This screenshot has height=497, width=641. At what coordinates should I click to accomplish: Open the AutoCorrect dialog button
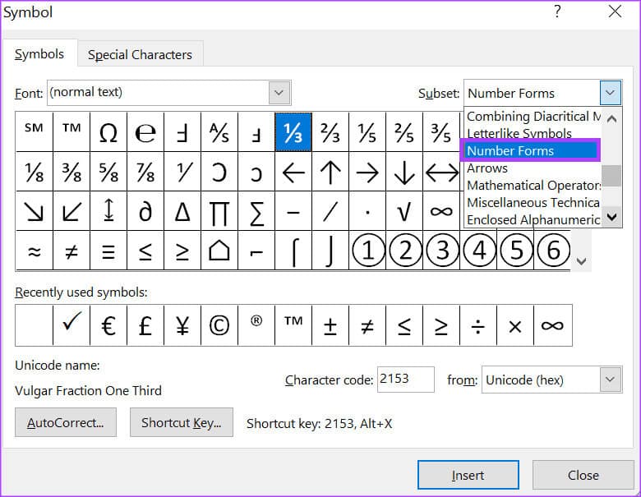point(66,423)
